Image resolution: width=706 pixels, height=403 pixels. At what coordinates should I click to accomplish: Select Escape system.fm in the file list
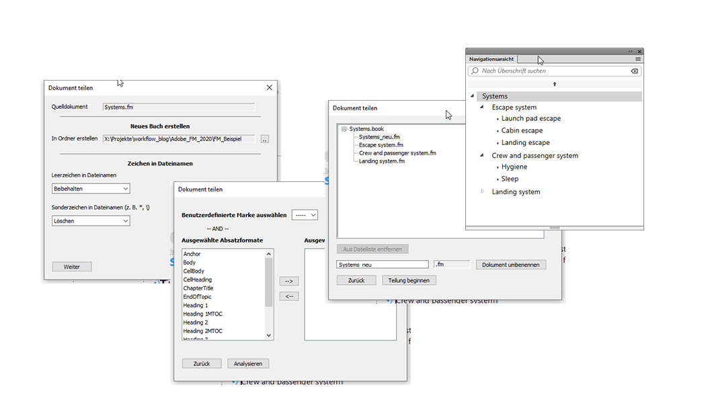(381, 145)
